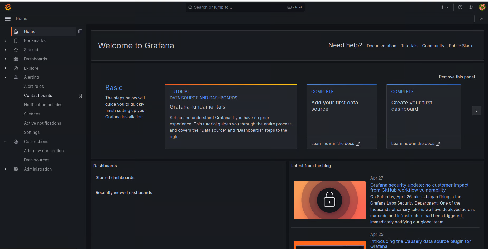Collapse the Connections section
488x249 pixels.
(6, 142)
